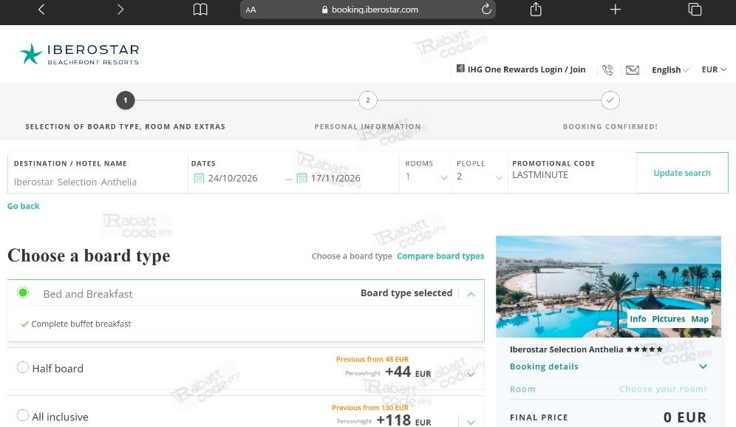The width and height of the screenshot is (736, 427).
Task: Select the Bed and Breakfast radio button
Action: click(x=22, y=293)
